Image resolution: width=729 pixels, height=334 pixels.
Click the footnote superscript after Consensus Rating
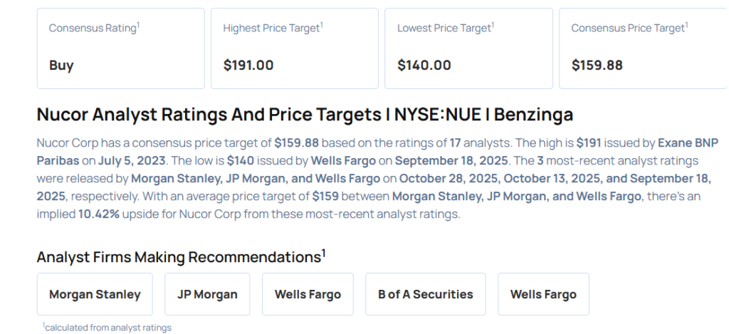point(138,24)
